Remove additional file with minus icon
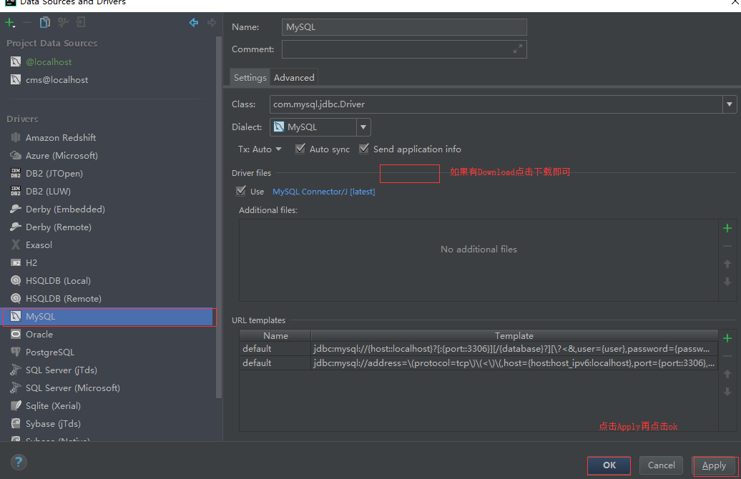Image resolution: width=741 pixels, height=479 pixels. [727, 246]
